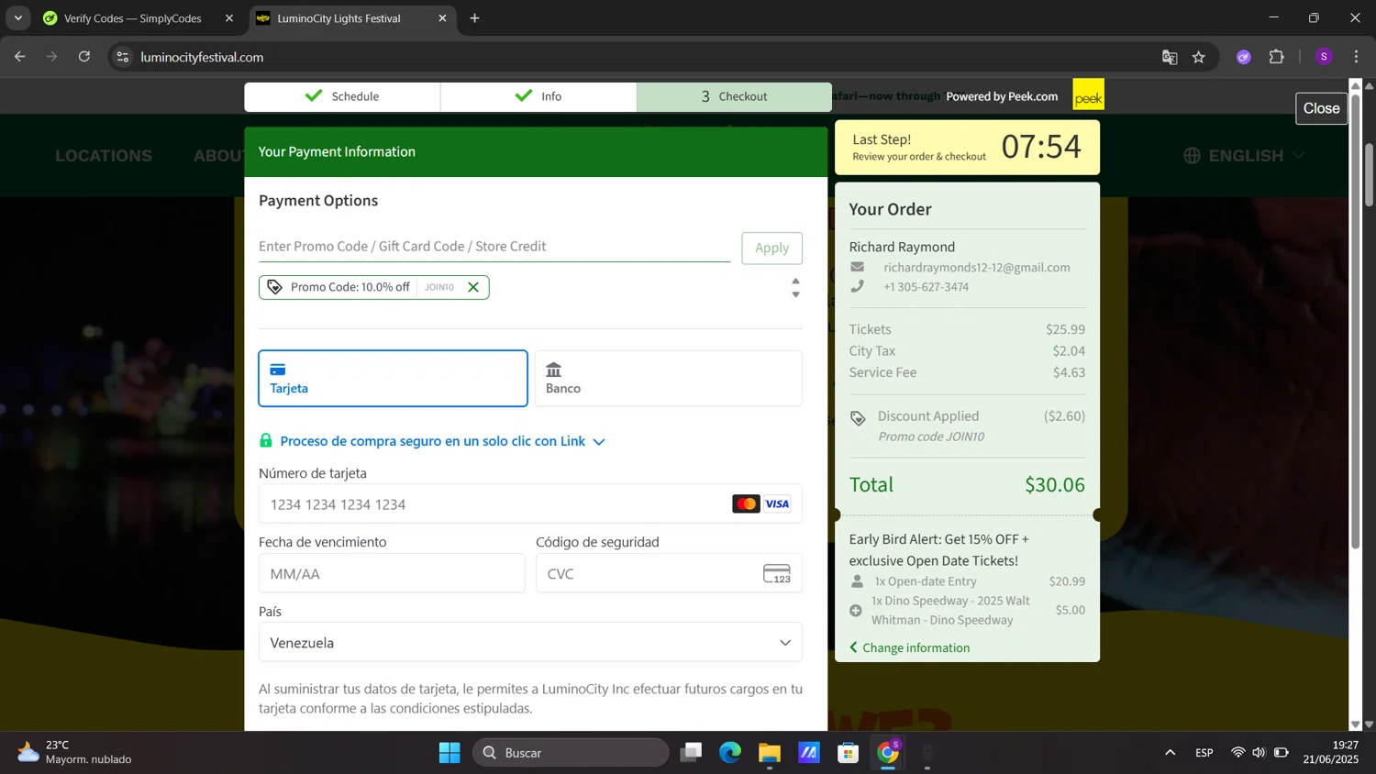Select Banco payment method
1376x774 pixels.
pyautogui.click(x=668, y=378)
